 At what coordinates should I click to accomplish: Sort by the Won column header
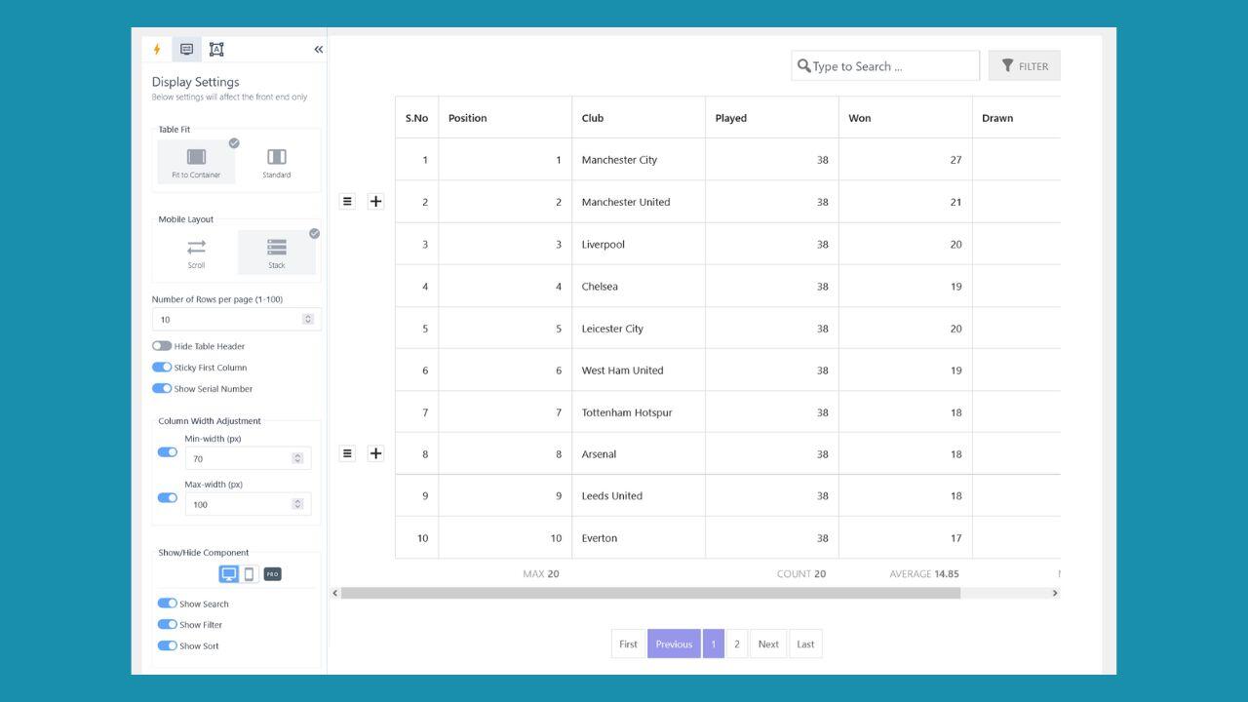906,118
